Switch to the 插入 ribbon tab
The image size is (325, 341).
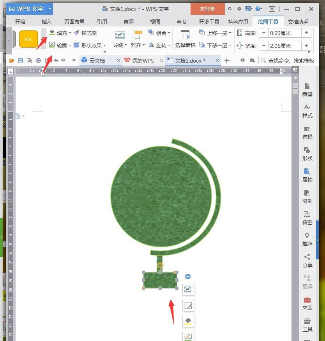pyautogui.click(x=47, y=22)
